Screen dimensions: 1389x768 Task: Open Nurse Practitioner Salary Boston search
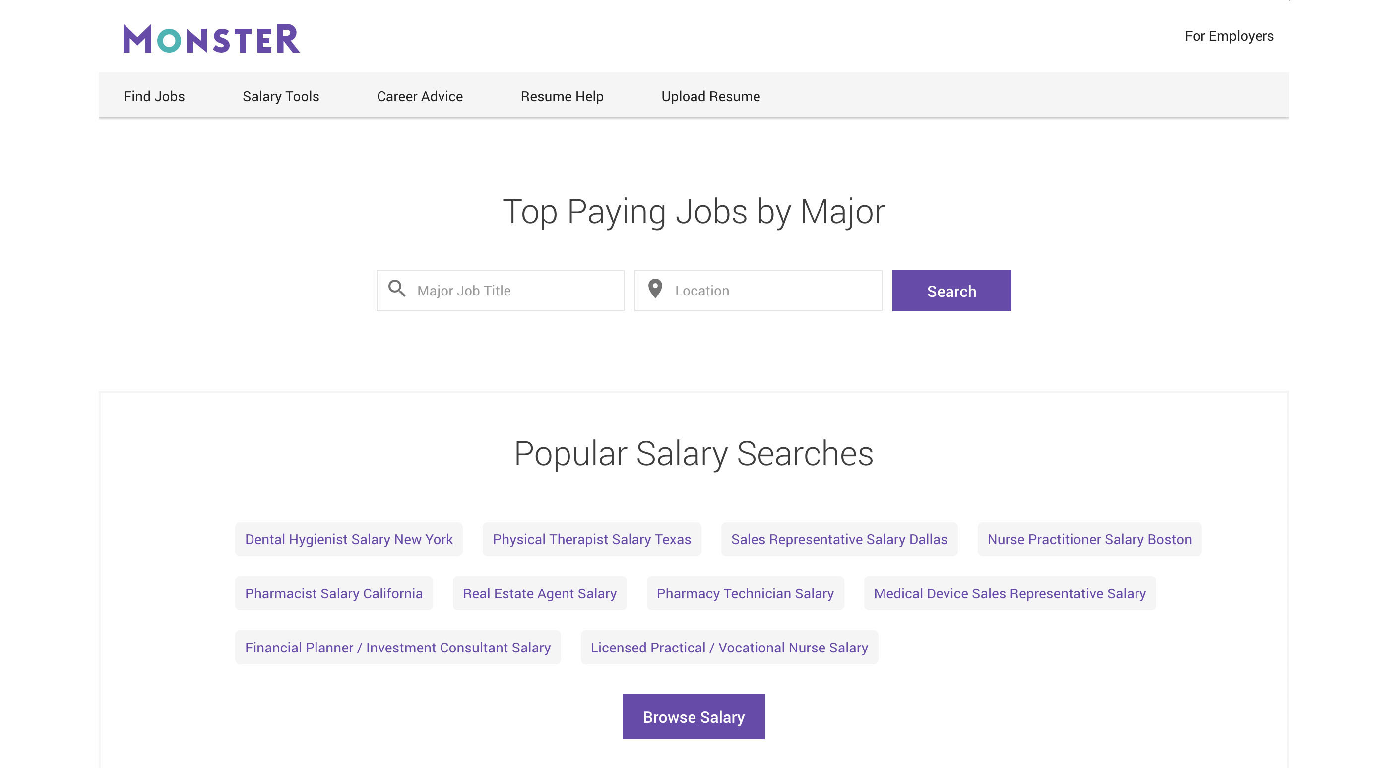pos(1089,539)
